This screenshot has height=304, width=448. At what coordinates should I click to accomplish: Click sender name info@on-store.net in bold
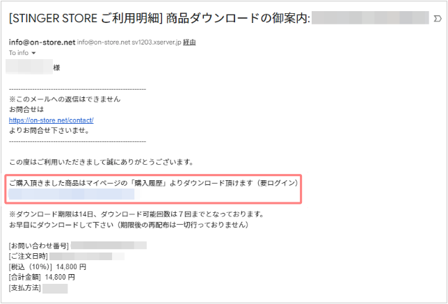pos(42,42)
